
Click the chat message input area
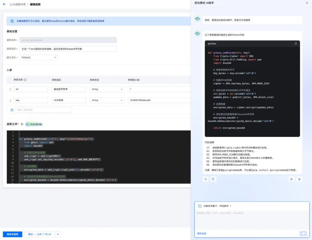(x=252, y=220)
